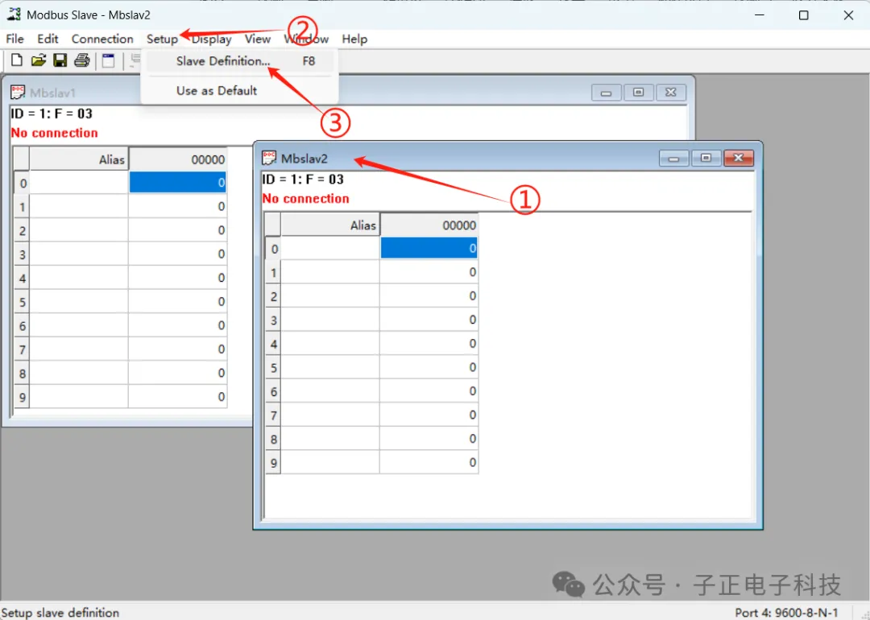Viewport: 870px width, 620px height.
Task: Open the Window menu
Action: (x=305, y=39)
